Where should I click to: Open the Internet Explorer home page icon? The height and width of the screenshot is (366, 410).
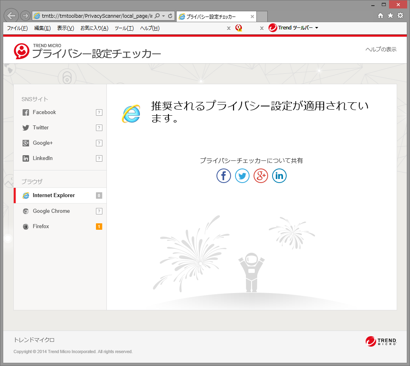click(x=380, y=16)
